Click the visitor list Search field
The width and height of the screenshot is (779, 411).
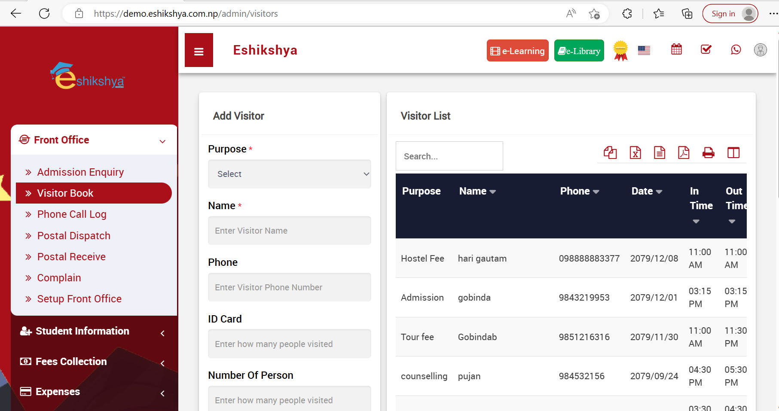(x=449, y=156)
